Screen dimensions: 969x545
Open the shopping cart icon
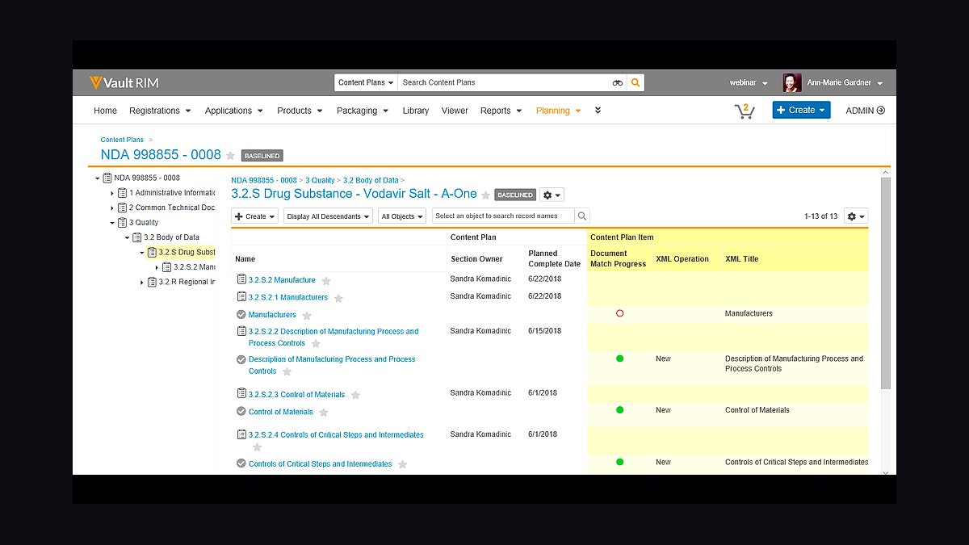[x=744, y=111]
